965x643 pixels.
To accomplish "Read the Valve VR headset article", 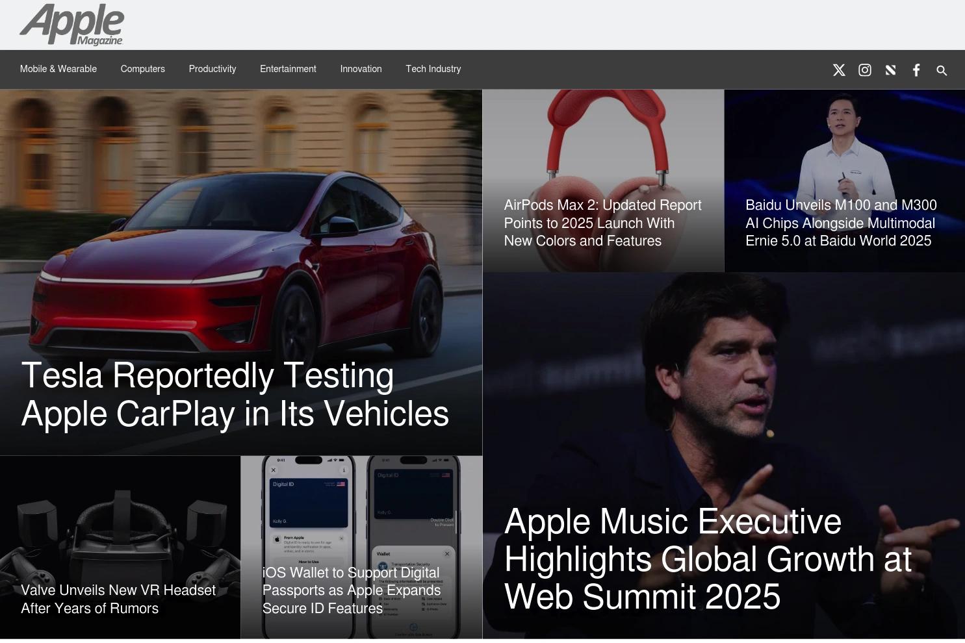I will [119, 599].
